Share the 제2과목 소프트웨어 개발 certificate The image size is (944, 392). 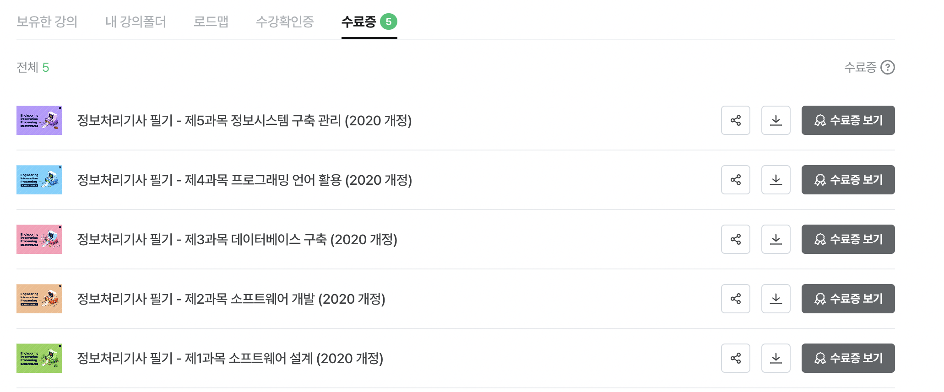pyautogui.click(x=735, y=299)
